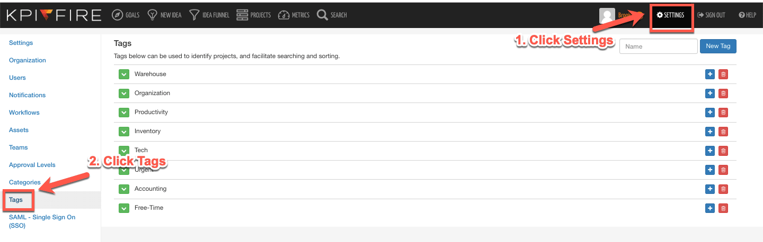Add sub-tag using plus icon beside Inventory

pos(710,132)
